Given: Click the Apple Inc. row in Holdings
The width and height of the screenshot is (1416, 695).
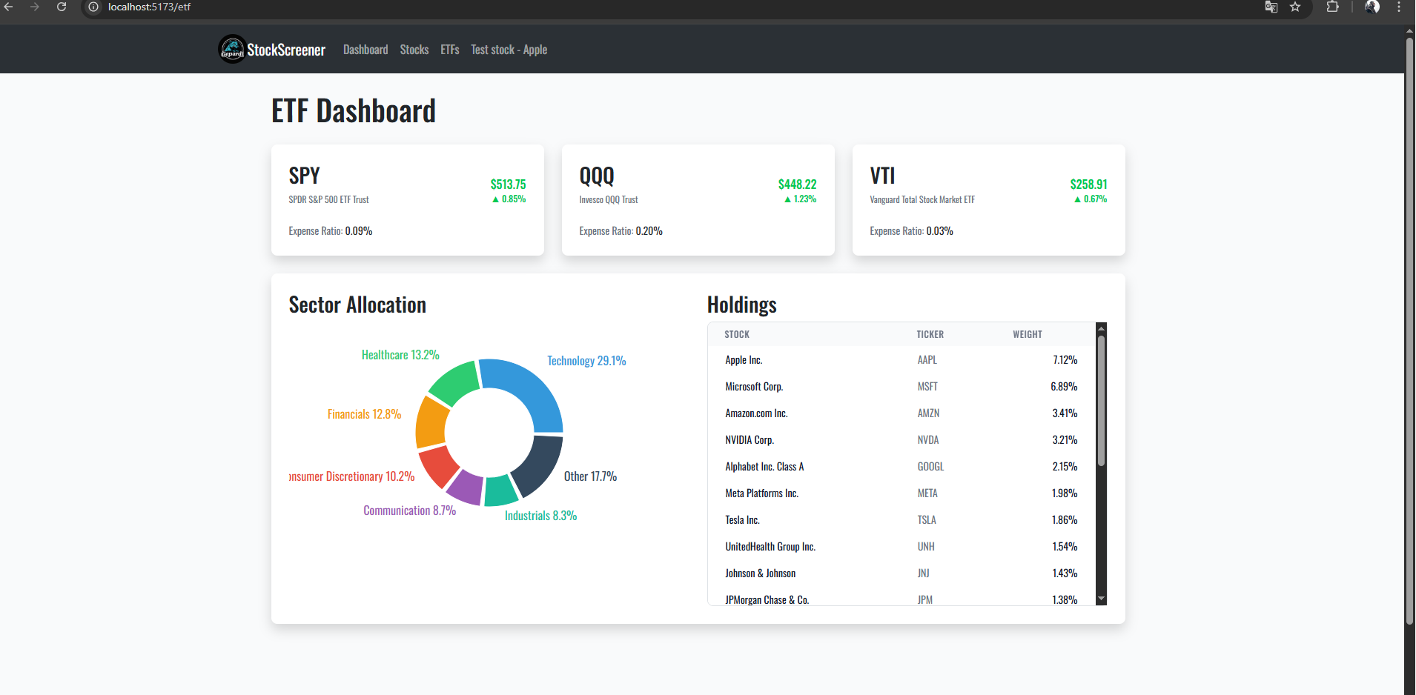Looking at the screenshot, I should coord(815,359).
